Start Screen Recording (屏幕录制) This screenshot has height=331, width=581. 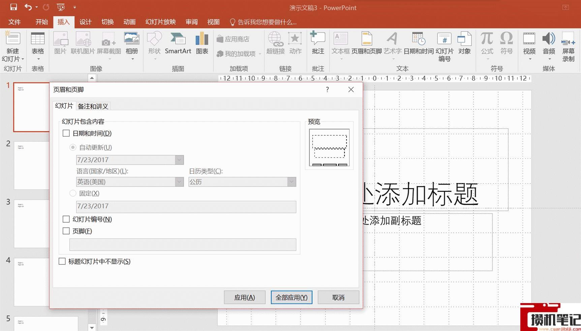(568, 47)
